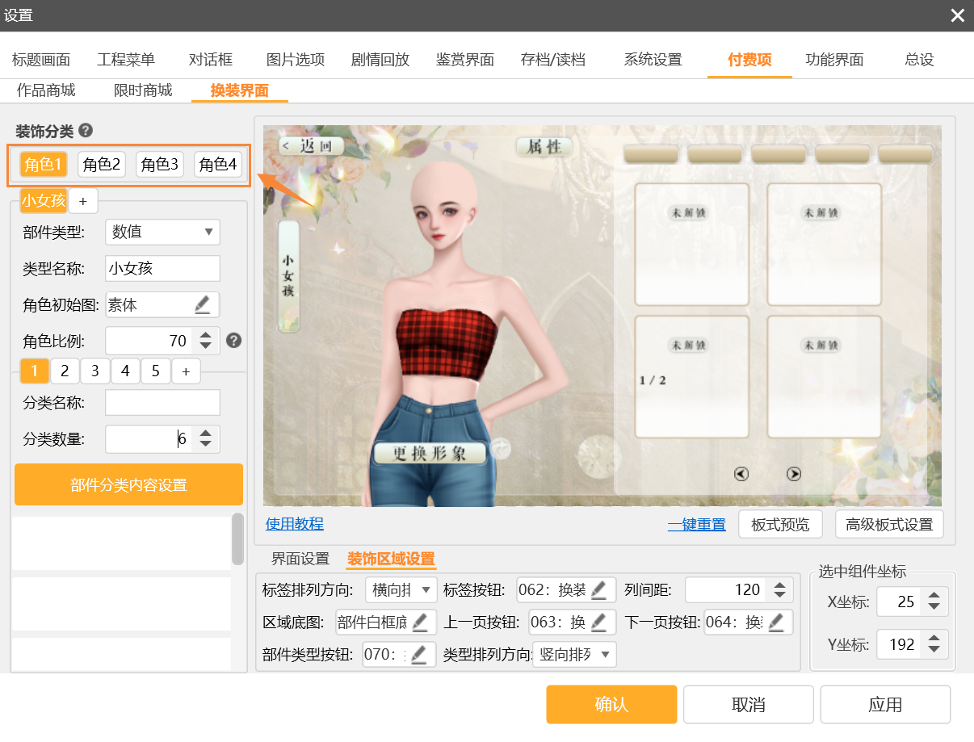Click help icon next to 装饰分类
The width and height of the screenshot is (974, 742).
point(86,131)
